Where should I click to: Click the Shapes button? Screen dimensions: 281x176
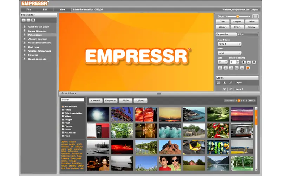point(237,22)
